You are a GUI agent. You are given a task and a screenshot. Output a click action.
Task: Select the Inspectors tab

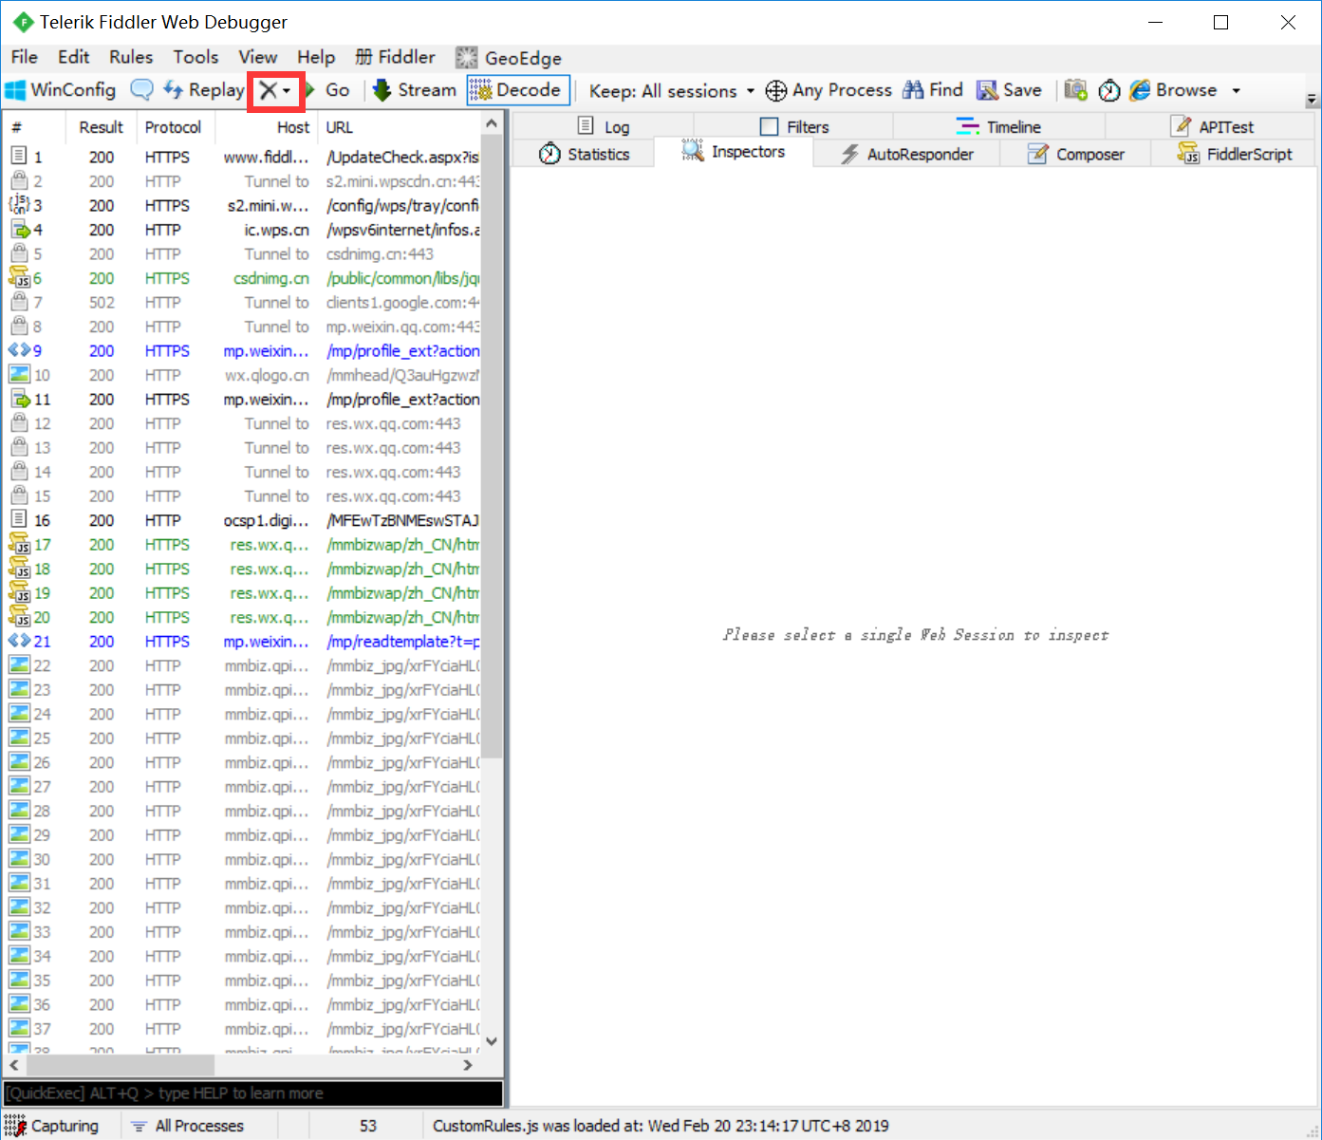coord(734,152)
